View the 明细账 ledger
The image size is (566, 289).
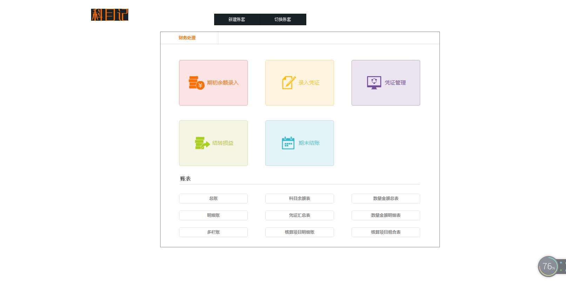[x=213, y=215]
